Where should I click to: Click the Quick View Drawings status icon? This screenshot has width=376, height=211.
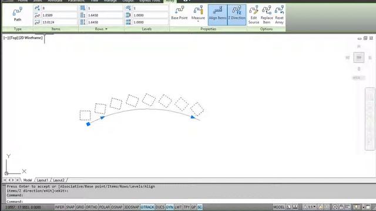pos(295,207)
